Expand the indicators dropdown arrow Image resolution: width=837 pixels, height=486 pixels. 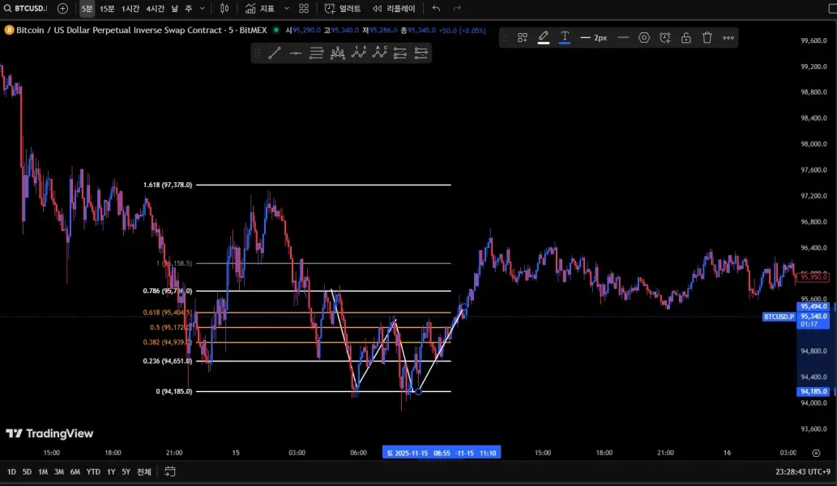pyautogui.click(x=286, y=8)
